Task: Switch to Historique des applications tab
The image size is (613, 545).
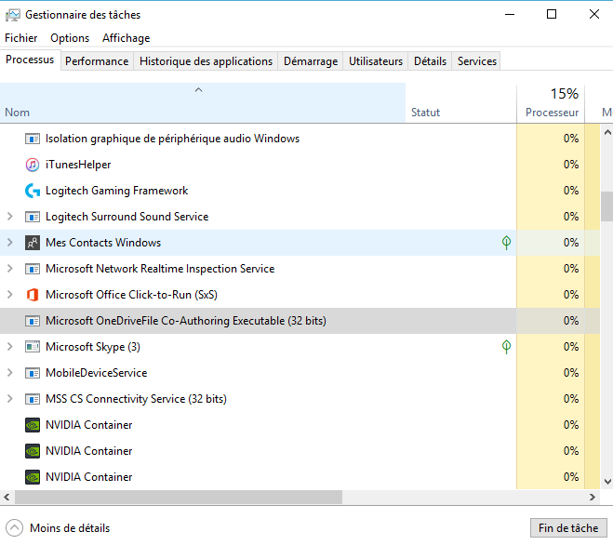Action: (206, 61)
